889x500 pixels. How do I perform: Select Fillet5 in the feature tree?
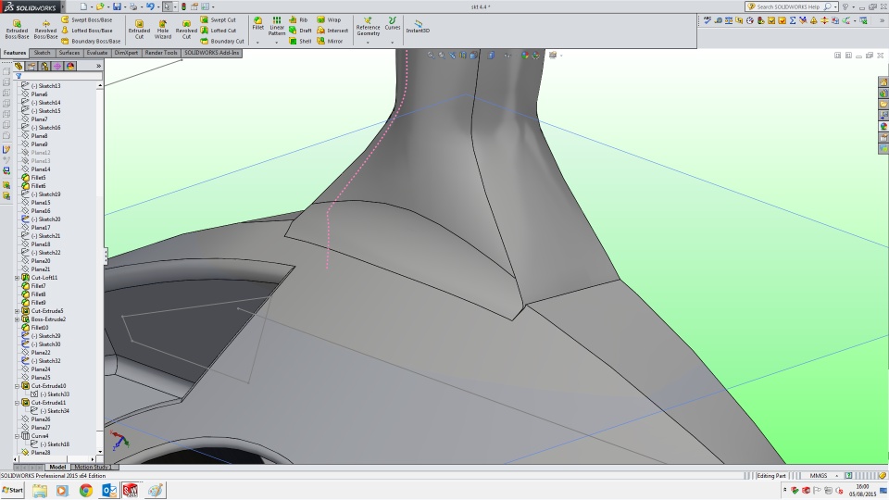click(33, 178)
